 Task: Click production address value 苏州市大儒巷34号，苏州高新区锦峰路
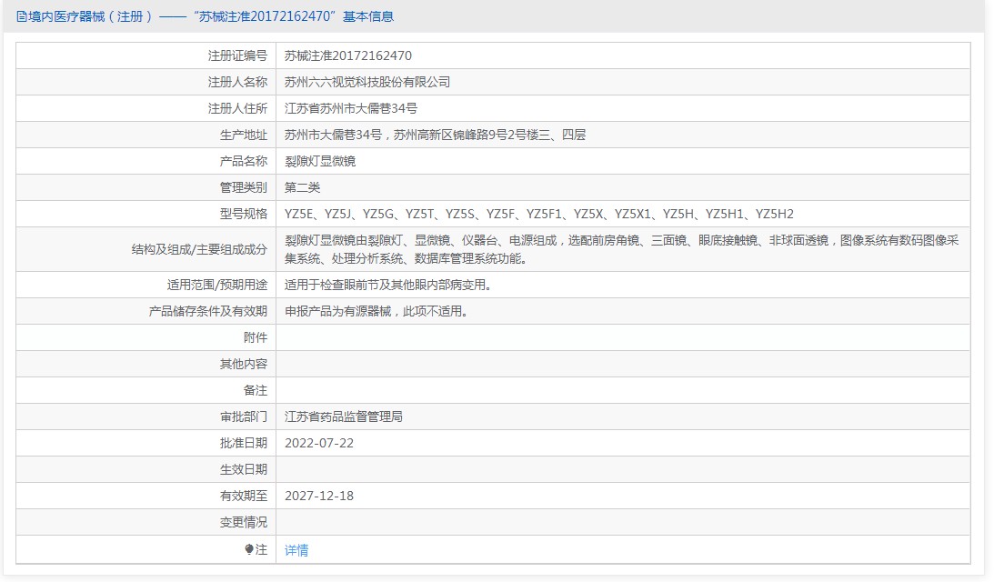pyautogui.click(x=435, y=135)
